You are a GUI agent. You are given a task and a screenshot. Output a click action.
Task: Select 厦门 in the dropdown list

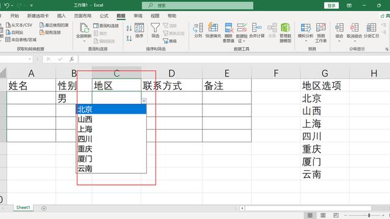[x=111, y=159]
